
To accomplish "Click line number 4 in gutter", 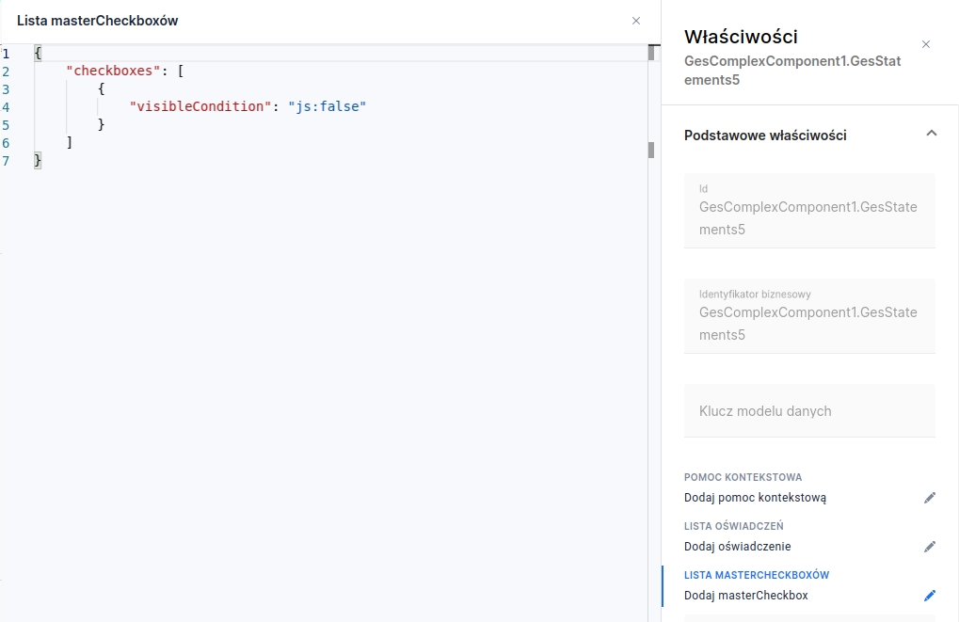I will [6, 106].
